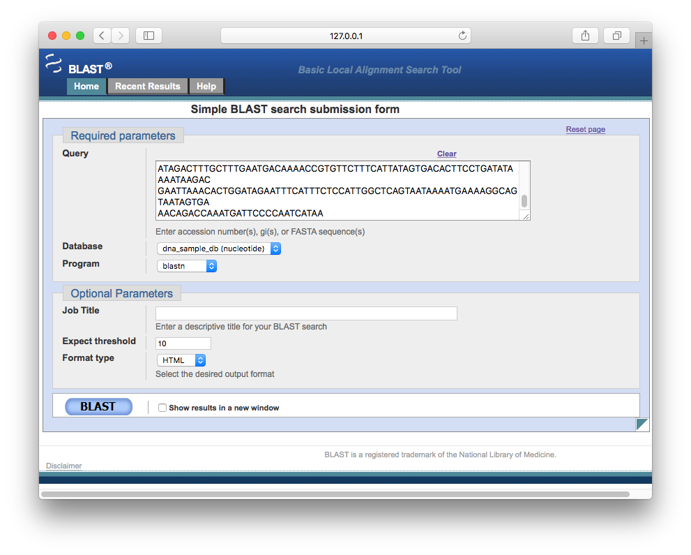Image resolution: width=691 pixels, height=555 pixels.
Task: Click the Expect threshold label
Action: coord(99,341)
